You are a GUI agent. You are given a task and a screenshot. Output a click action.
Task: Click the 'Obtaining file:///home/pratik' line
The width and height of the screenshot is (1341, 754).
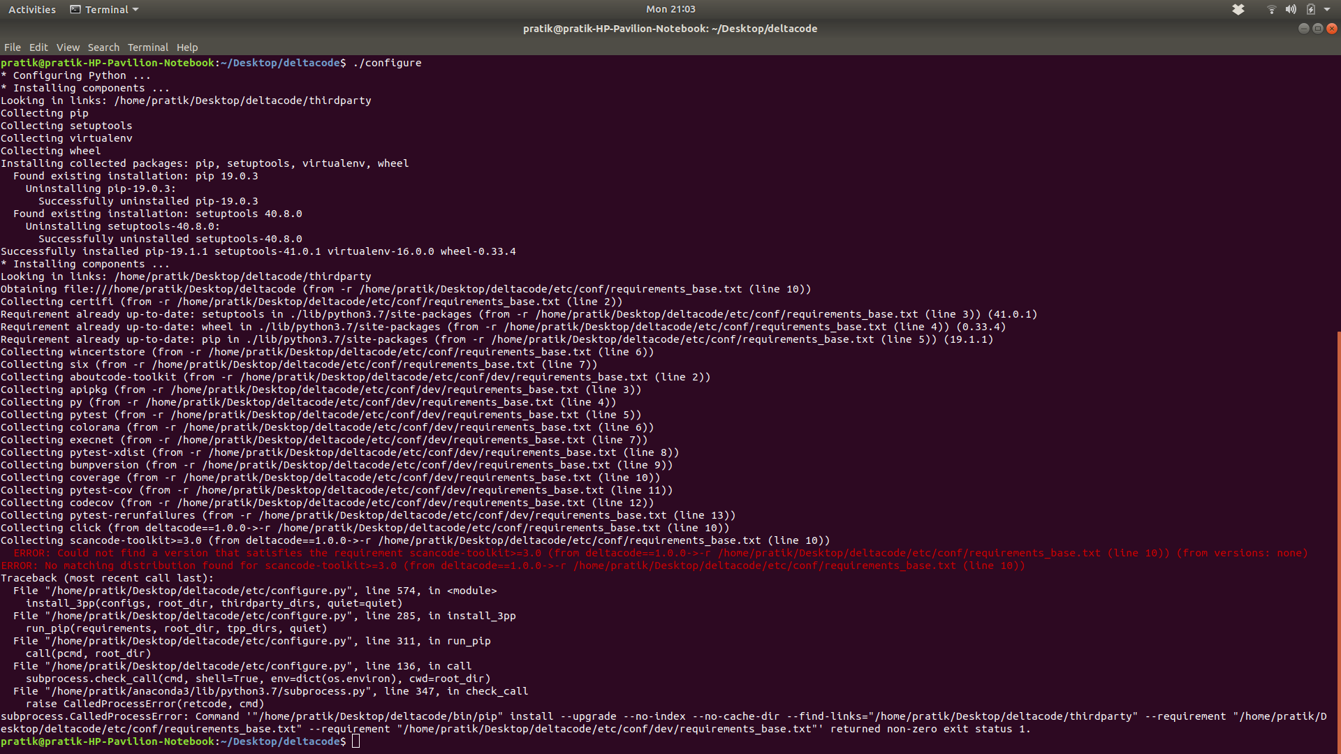click(x=406, y=289)
